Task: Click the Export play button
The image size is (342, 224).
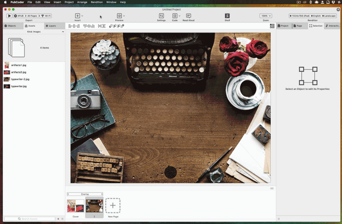Action: [x=9, y=16]
